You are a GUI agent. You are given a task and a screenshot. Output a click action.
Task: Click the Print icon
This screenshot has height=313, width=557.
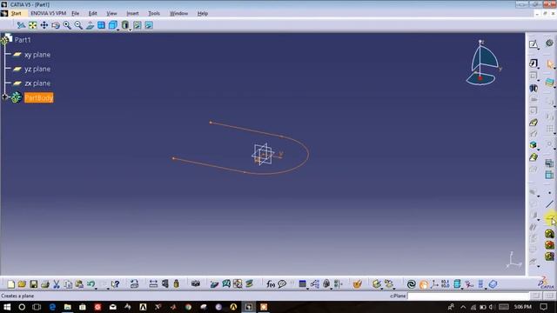pos(45,284)
